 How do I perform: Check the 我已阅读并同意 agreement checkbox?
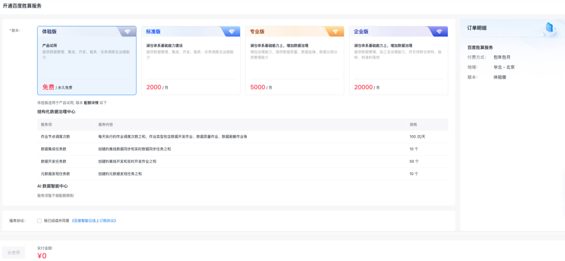tap(39, 220)
